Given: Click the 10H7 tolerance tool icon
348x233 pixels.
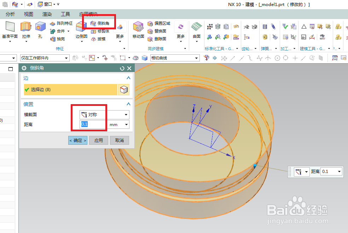Looking at the screenshot, I should click(x=322, y=37).
